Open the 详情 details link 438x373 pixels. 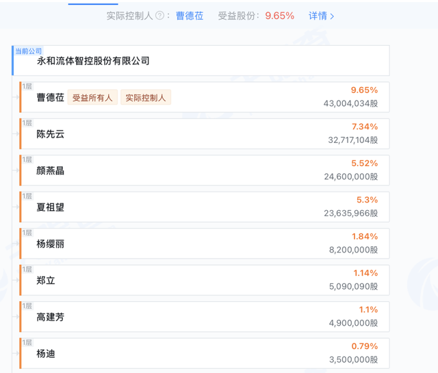click(317, 16)
